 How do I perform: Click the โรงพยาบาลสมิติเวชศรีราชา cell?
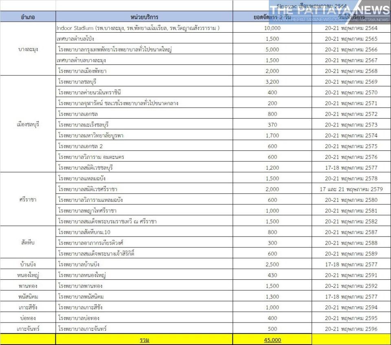point(144,189)
